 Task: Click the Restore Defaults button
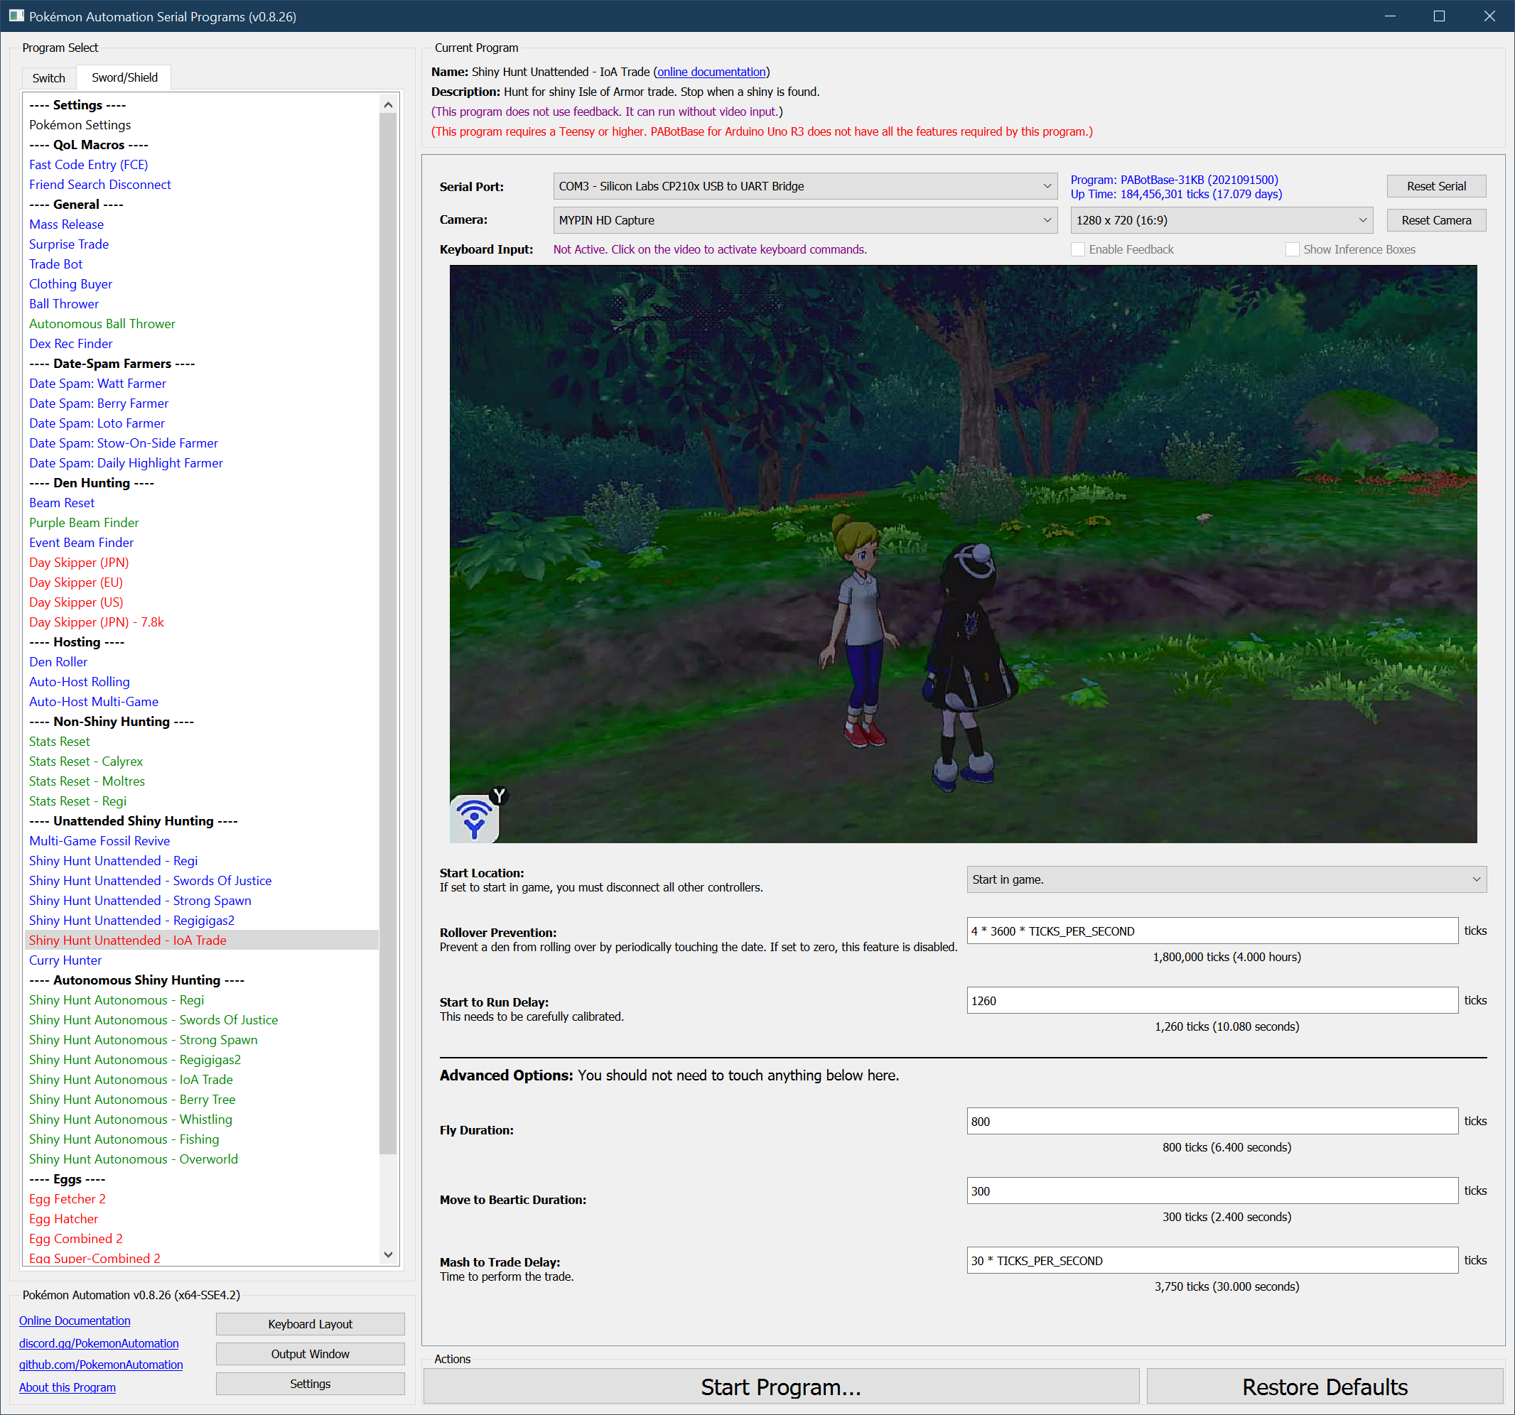[1324, 1387]
